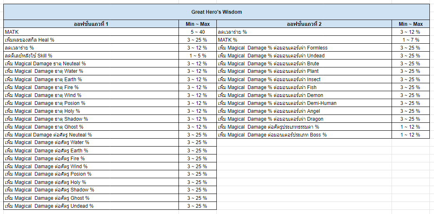Select '1 ~ 12 %' in the ประเภทธรรมดา row

(x=410, y=127)
